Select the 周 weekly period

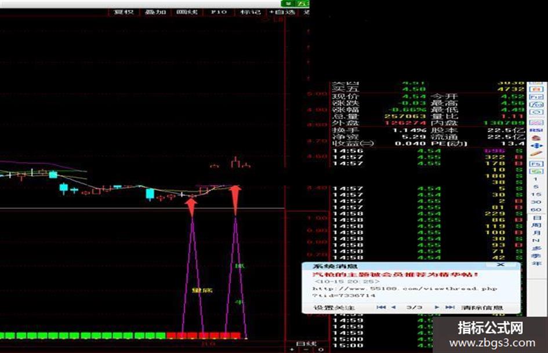click(536, 225)
